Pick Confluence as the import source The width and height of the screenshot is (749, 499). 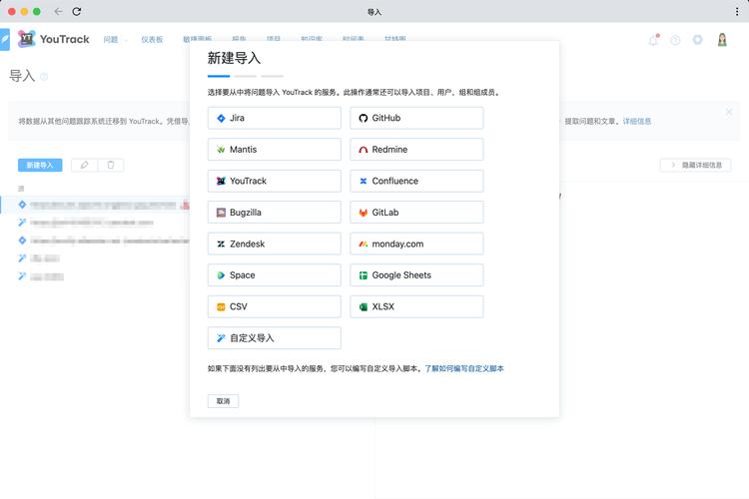pyautogui.click(x=416, y=181)
